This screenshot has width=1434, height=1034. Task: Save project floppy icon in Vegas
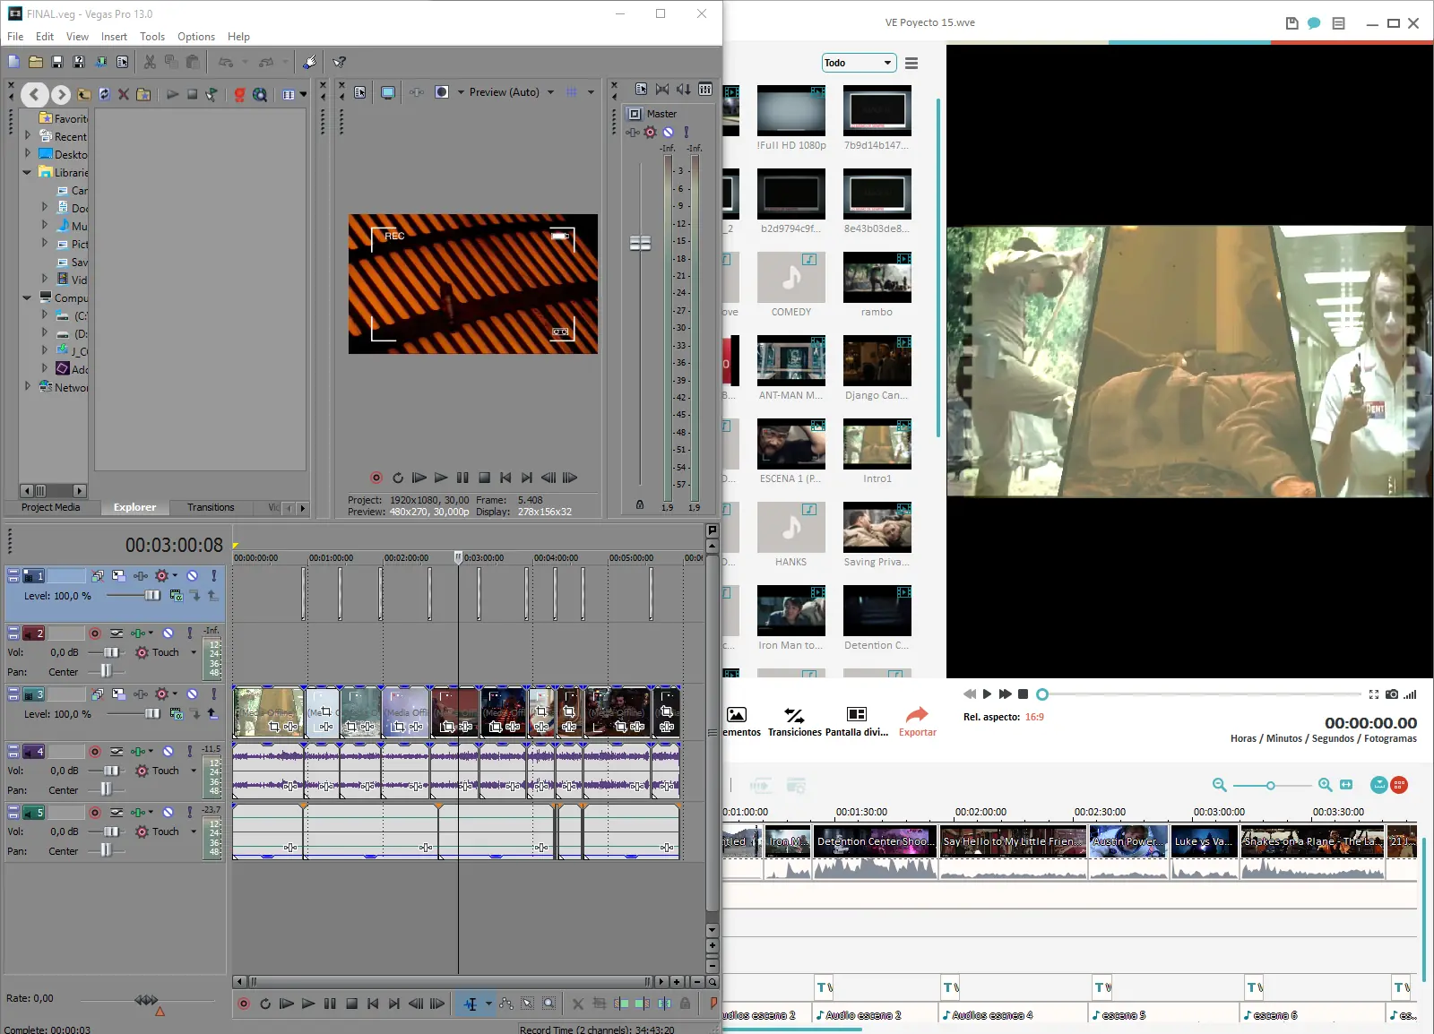(56, 62)
